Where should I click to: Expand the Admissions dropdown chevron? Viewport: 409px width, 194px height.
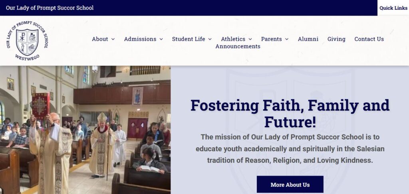pos(161,39)
